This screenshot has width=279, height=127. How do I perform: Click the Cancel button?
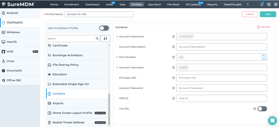250,14
